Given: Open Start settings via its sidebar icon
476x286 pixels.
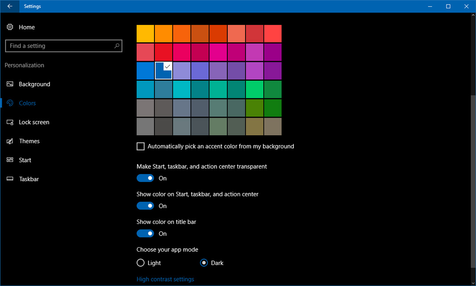Looking at the screenshot, I should [10, 160].
